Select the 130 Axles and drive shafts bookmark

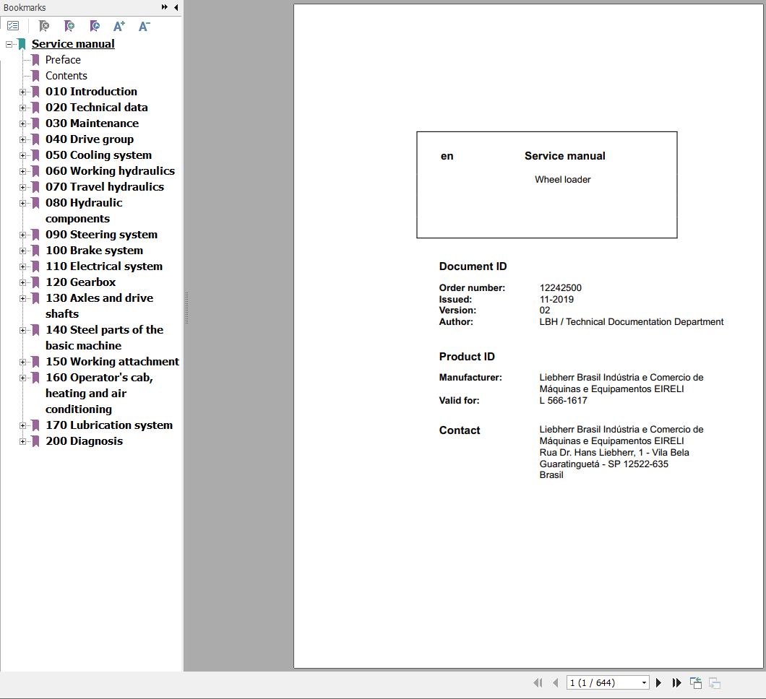pos(99,305)
